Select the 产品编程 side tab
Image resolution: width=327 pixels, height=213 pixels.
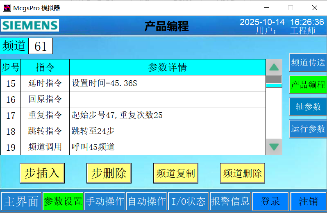(x=308, y=85)
